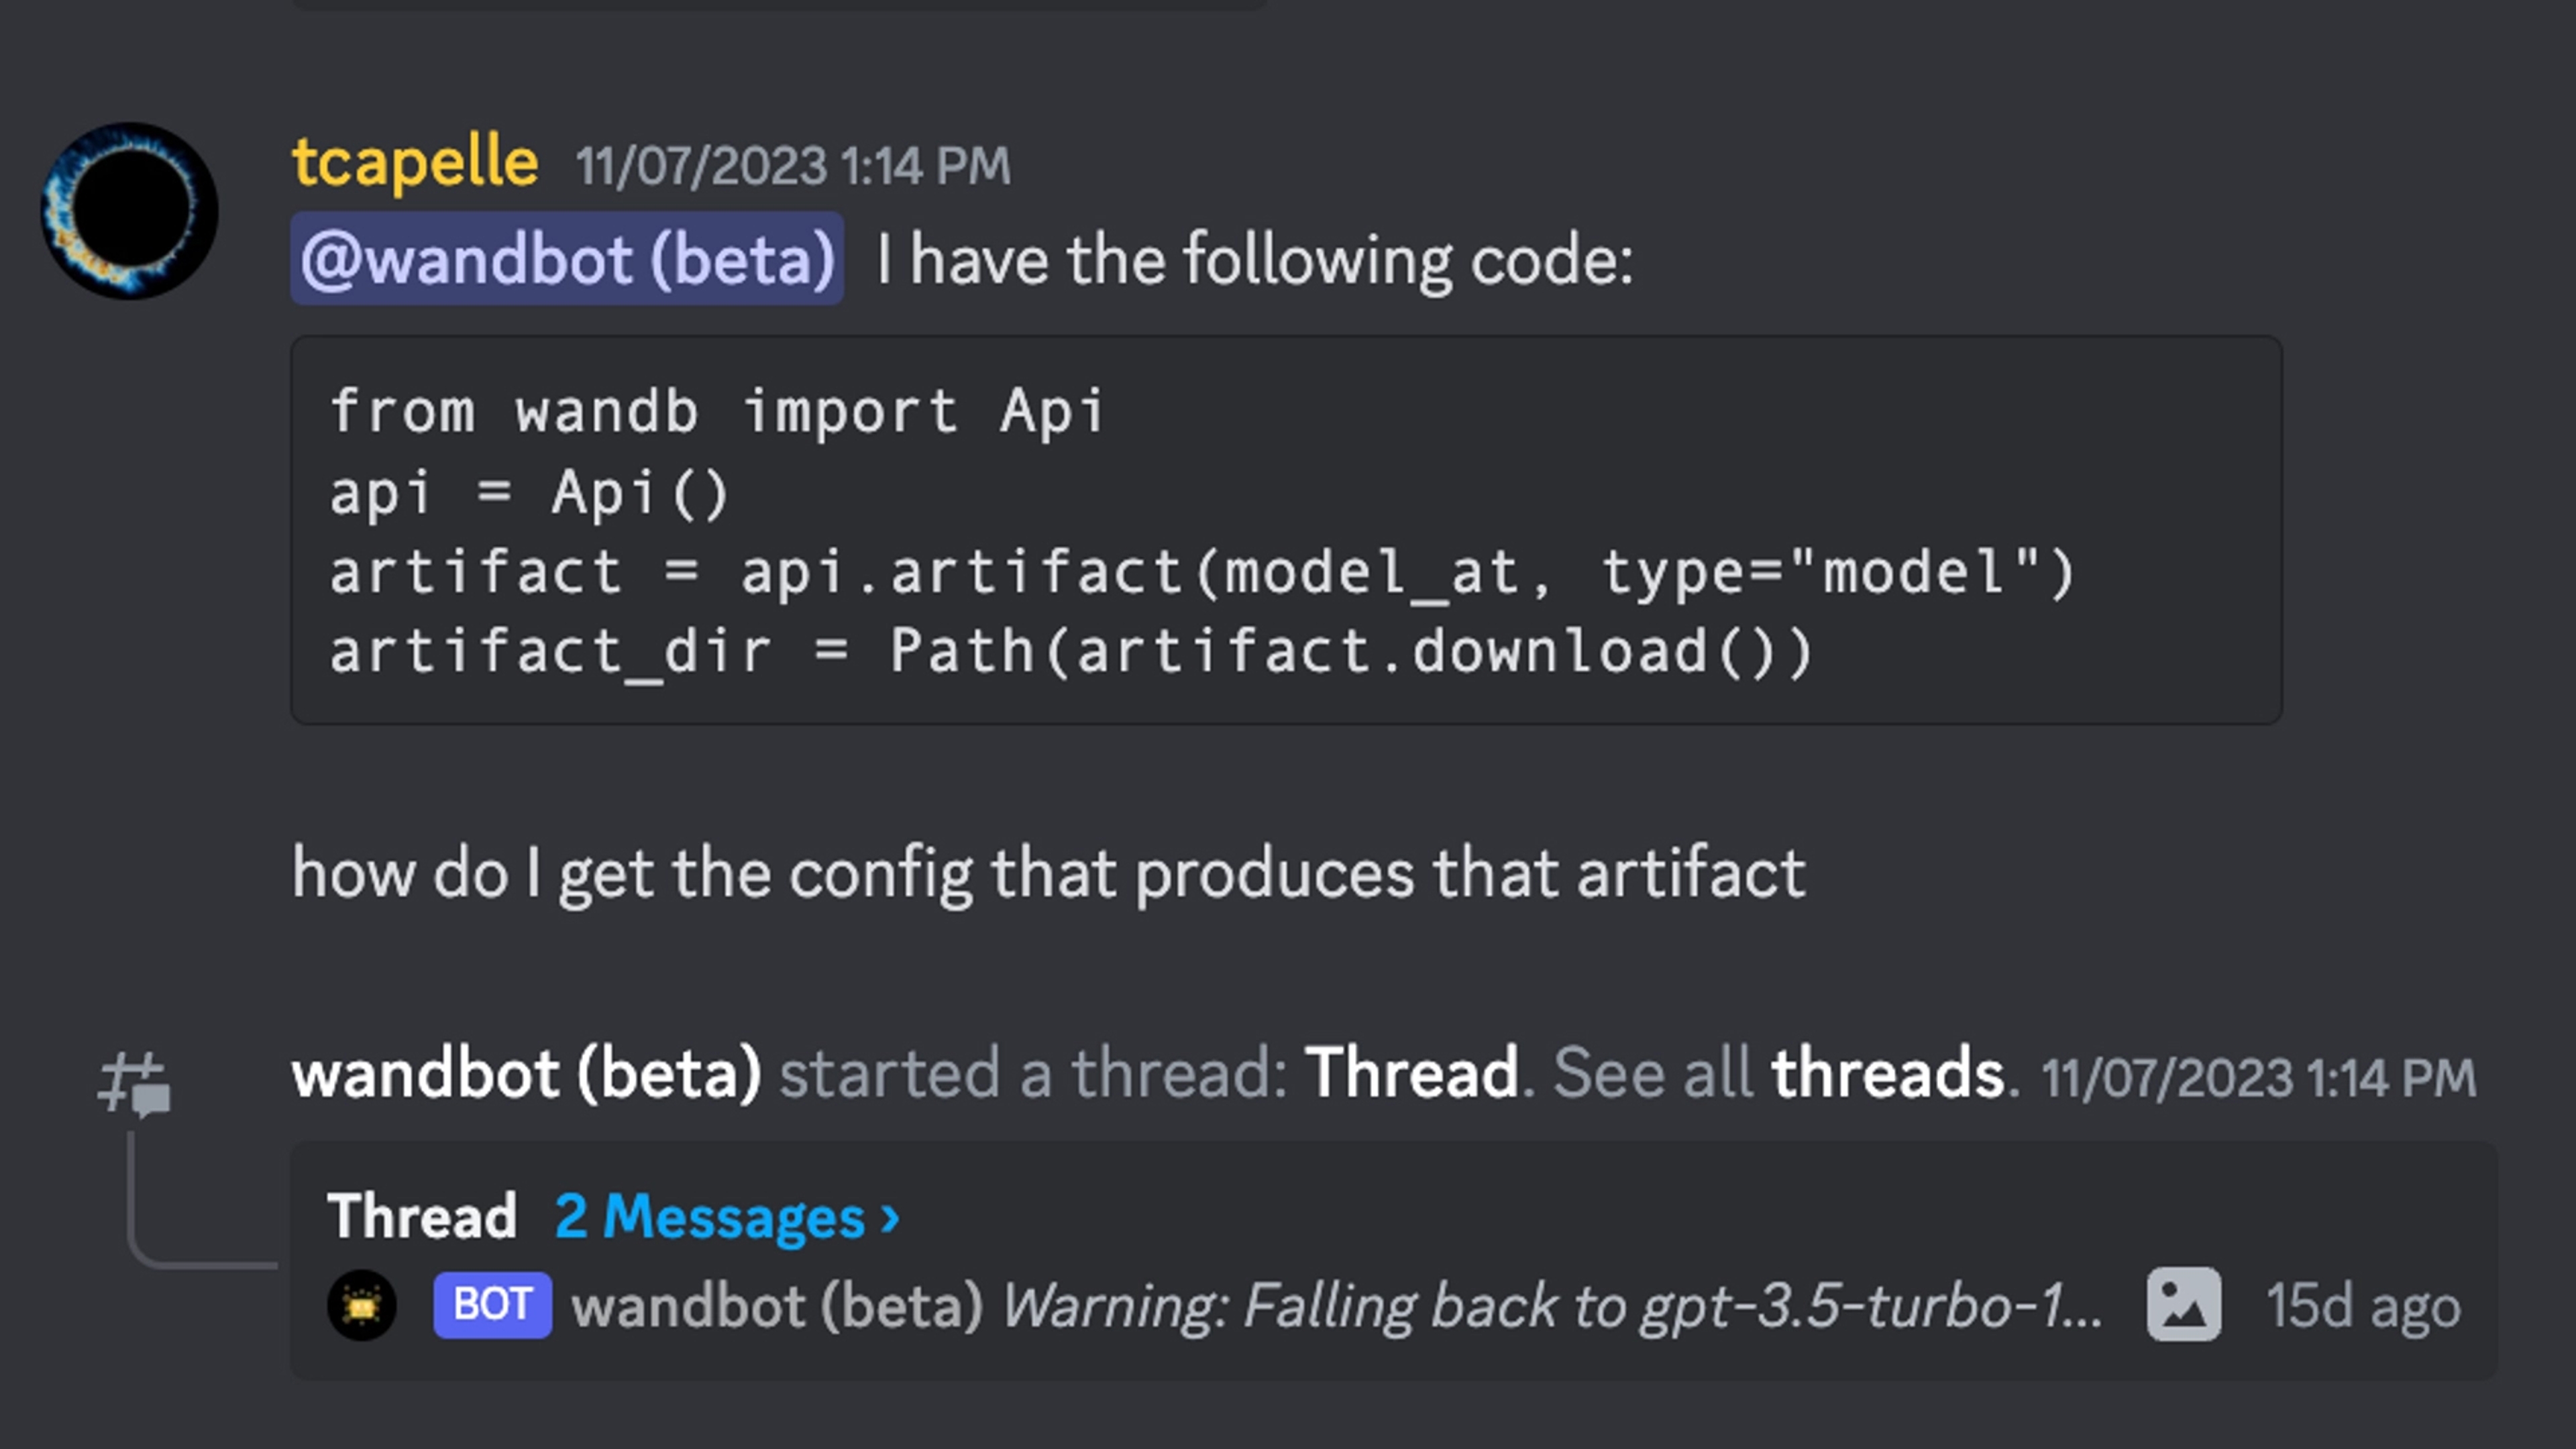Click the "Warning: Falling back to gpt-3.5-turbo" preview text

1551,1306
